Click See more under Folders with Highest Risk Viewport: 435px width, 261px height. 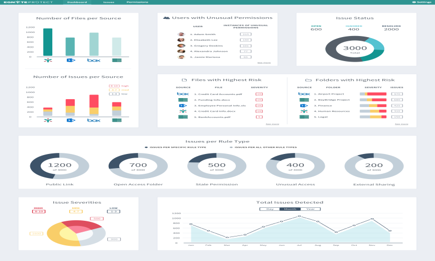click(x=401, y=124)
